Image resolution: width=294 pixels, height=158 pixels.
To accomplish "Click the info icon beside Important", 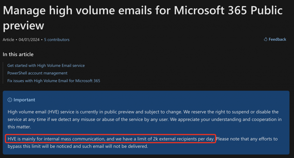I will click(10, 100).
